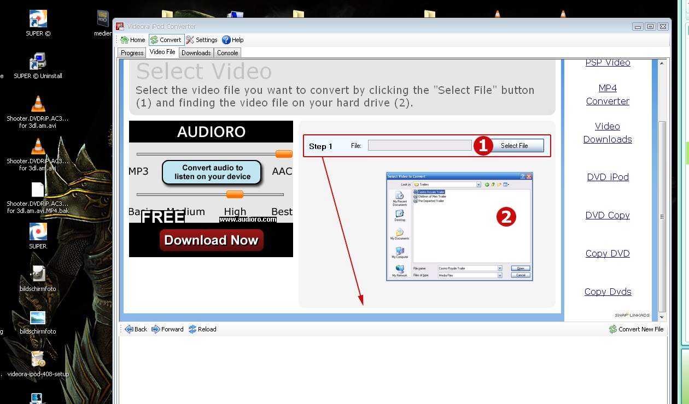Go Forward in the bottom browser bar

click(x=167, y=329)
